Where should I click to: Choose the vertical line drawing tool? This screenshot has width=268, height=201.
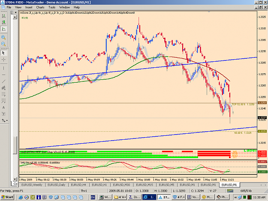[x=3, y=68]
